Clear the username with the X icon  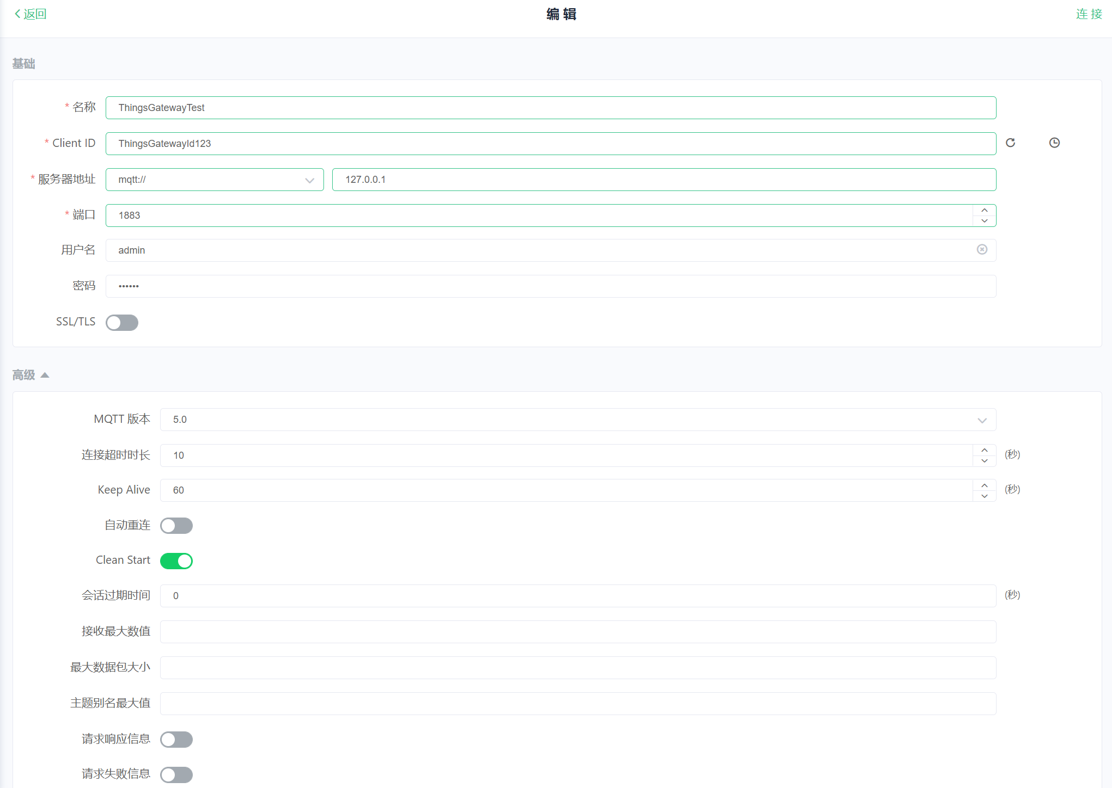tap(982, 249)
